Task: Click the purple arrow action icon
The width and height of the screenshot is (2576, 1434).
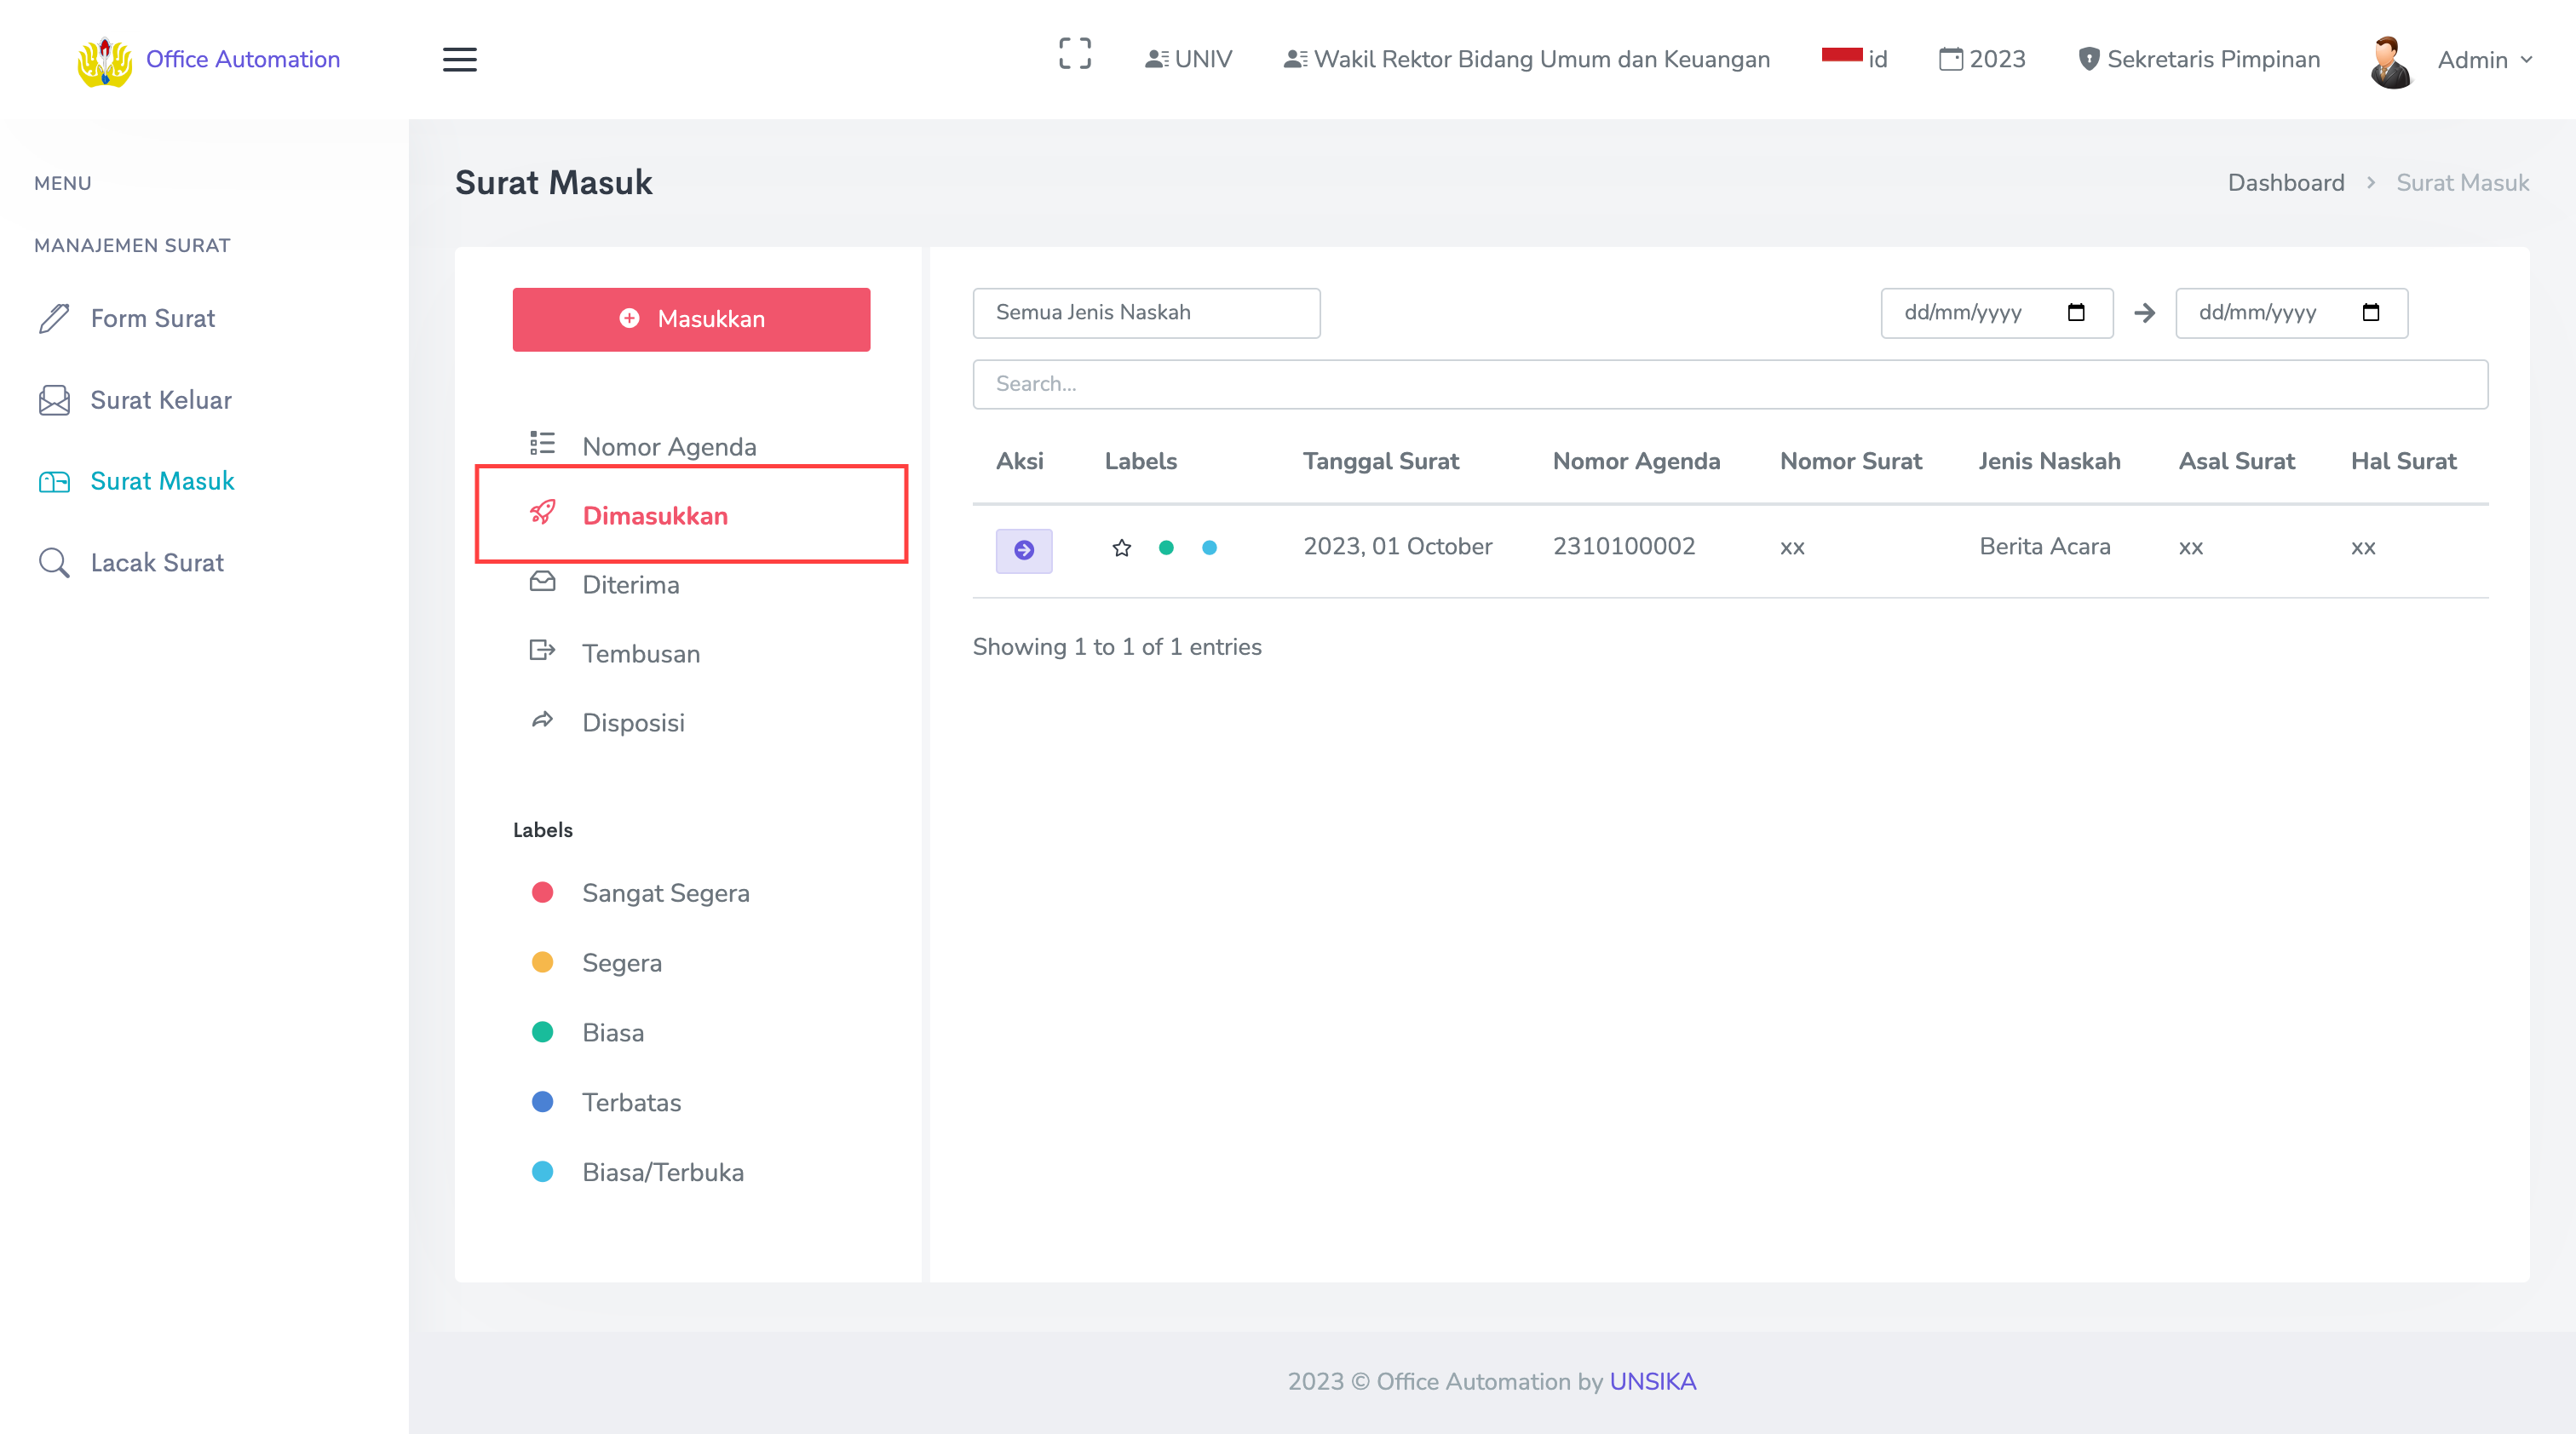Action: (x=1023, y=549)
